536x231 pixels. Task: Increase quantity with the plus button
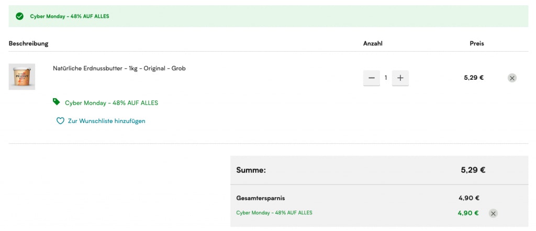(x=400, y=78)
